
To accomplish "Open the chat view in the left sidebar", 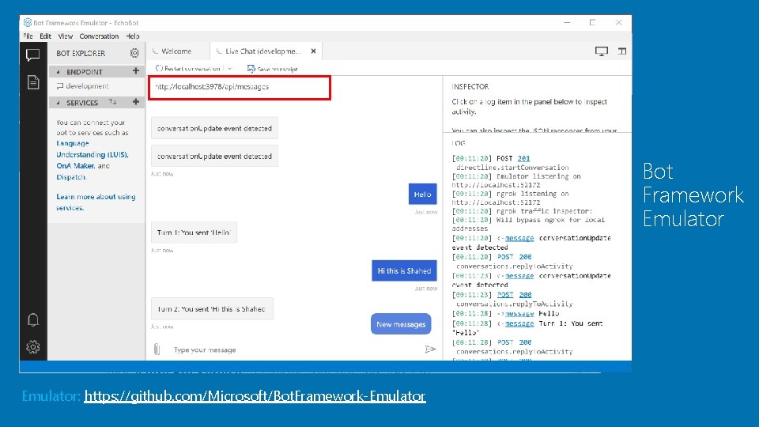I will click(33, 55).
